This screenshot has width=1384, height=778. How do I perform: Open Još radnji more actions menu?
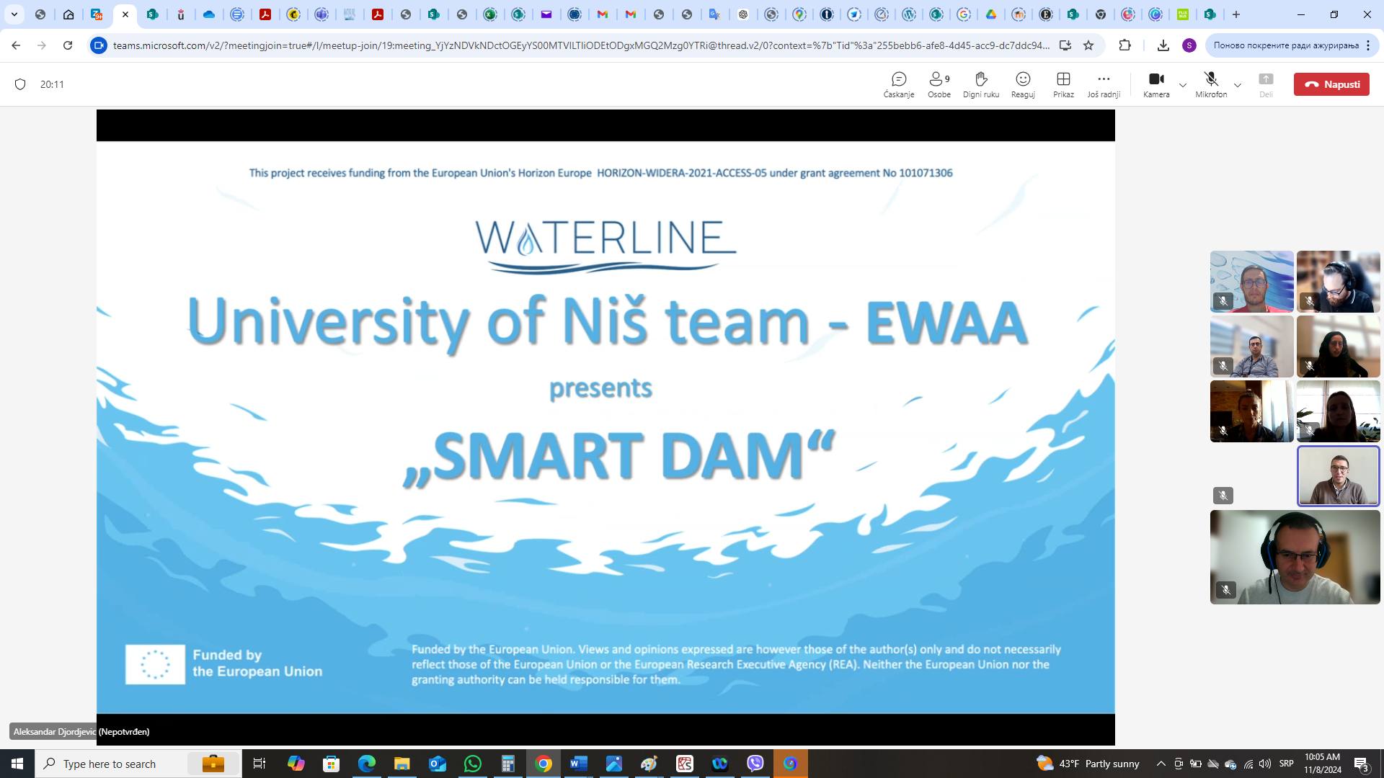(1104, 84)
